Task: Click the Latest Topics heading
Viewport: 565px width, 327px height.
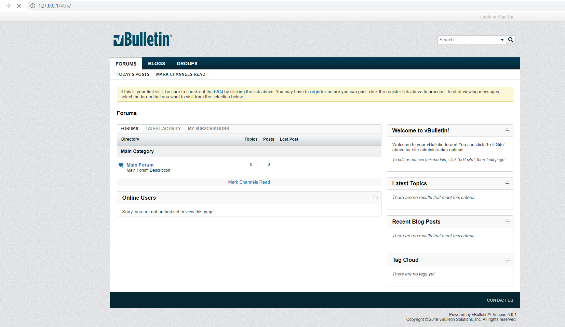Action: [409, 184]
